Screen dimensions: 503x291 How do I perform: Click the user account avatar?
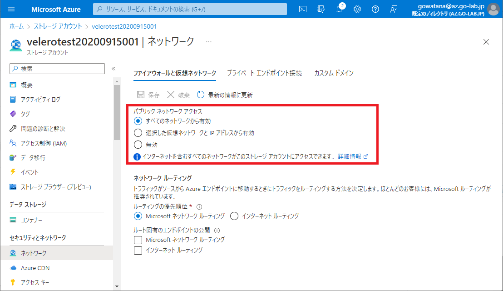pyautogui.click(x=493, y=9)
